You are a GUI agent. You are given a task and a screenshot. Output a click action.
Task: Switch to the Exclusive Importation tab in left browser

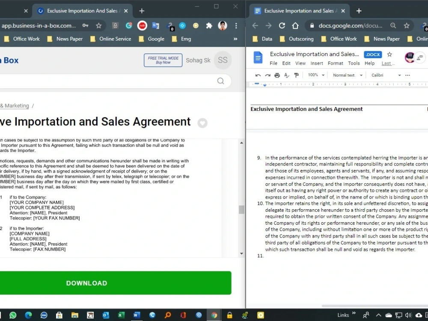click(82, 11)
